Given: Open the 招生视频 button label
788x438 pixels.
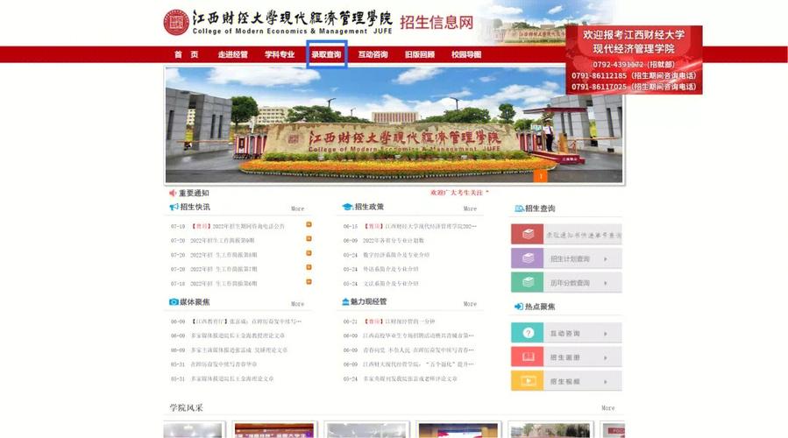Looking at the screenshot, I should pos(564,381).
